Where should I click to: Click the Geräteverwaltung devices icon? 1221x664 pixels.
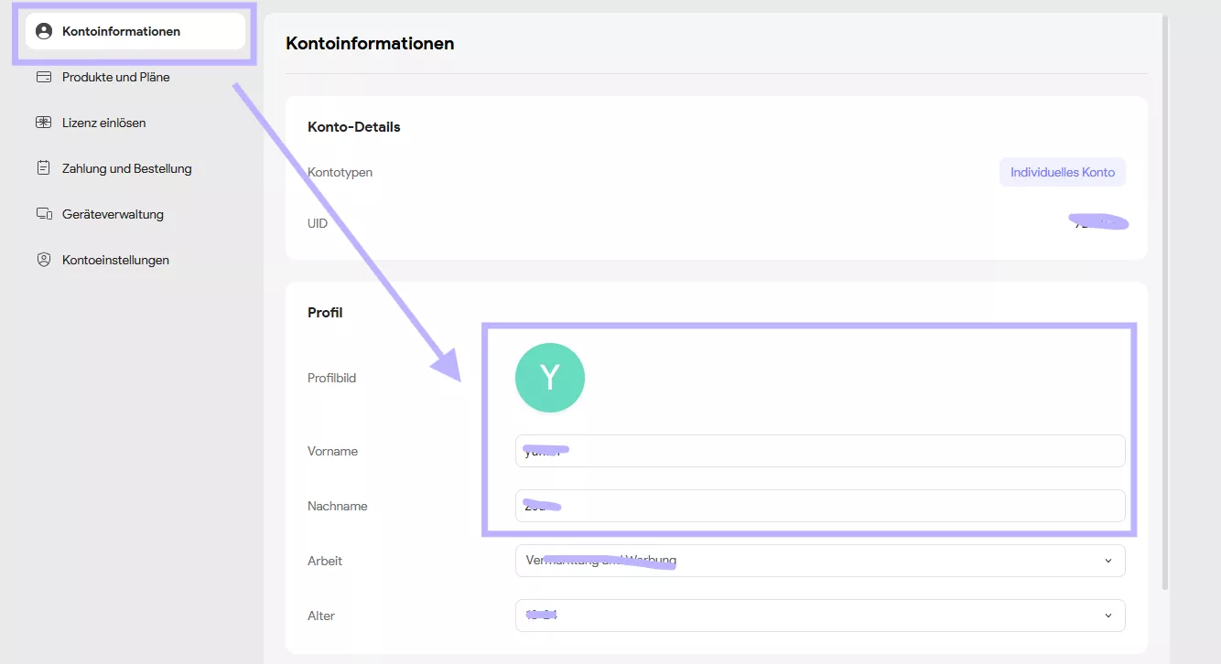(x=43, y=214)
